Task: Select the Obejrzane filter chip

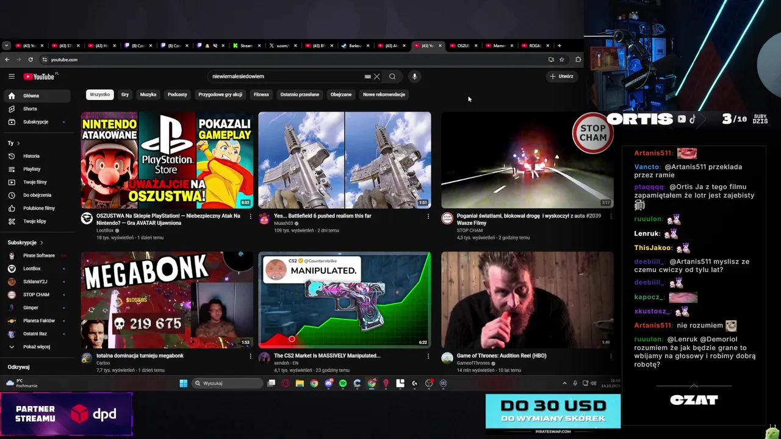Action: (341, 95)
